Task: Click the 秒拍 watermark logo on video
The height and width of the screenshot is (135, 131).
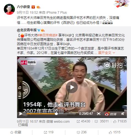Action: [x=113, y=65]
